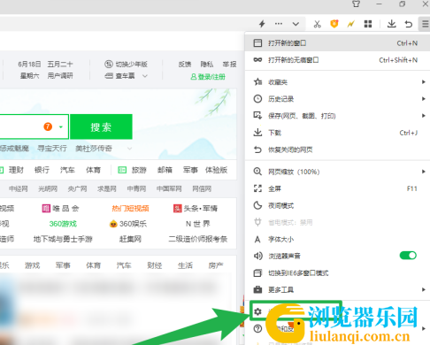The image size is (430, 345).
Task: Click the 举报 link
Action: [x=229, y=64]
